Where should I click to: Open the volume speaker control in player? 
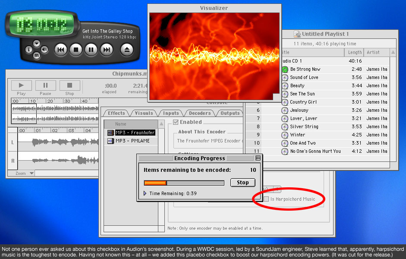click(44, 50)
